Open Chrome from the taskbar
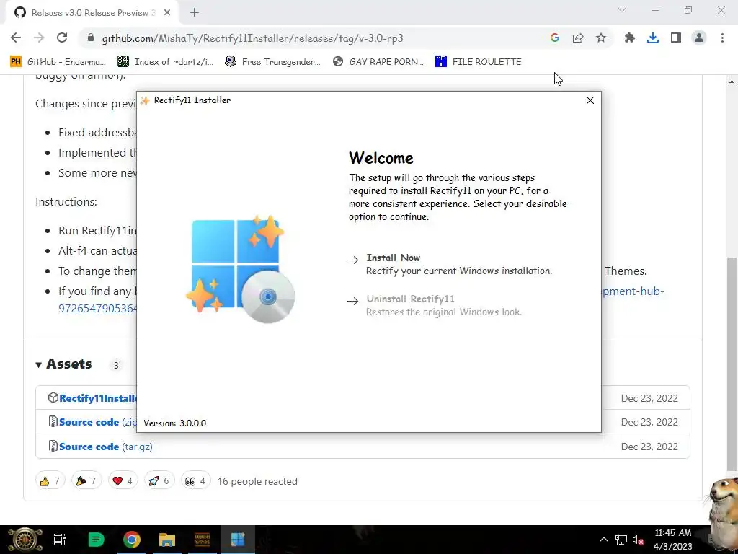 coord(132,540)
